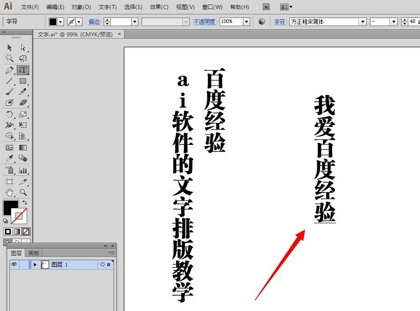Select the Pen tool

9,70
